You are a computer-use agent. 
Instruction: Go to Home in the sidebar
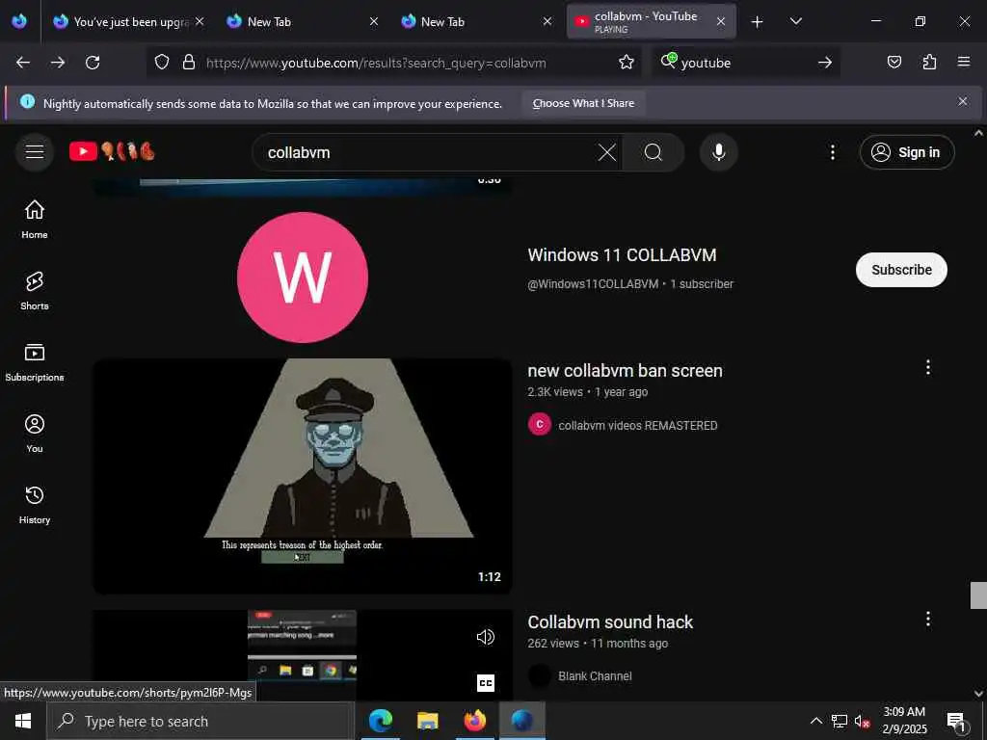(x=35, y=219)
